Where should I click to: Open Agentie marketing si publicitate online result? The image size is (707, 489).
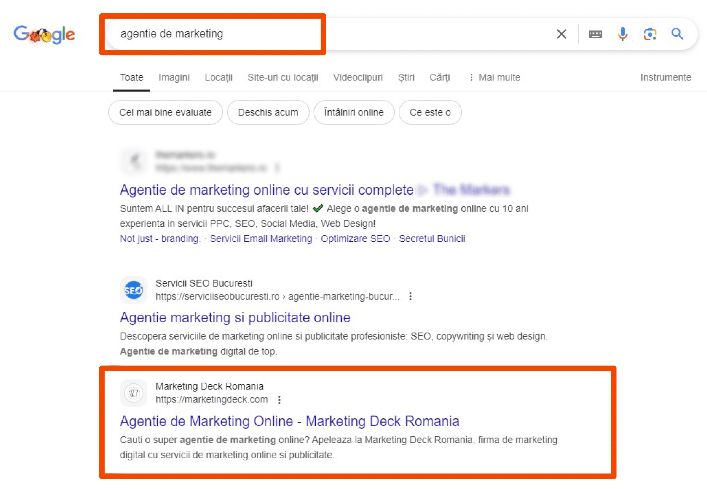235,318
